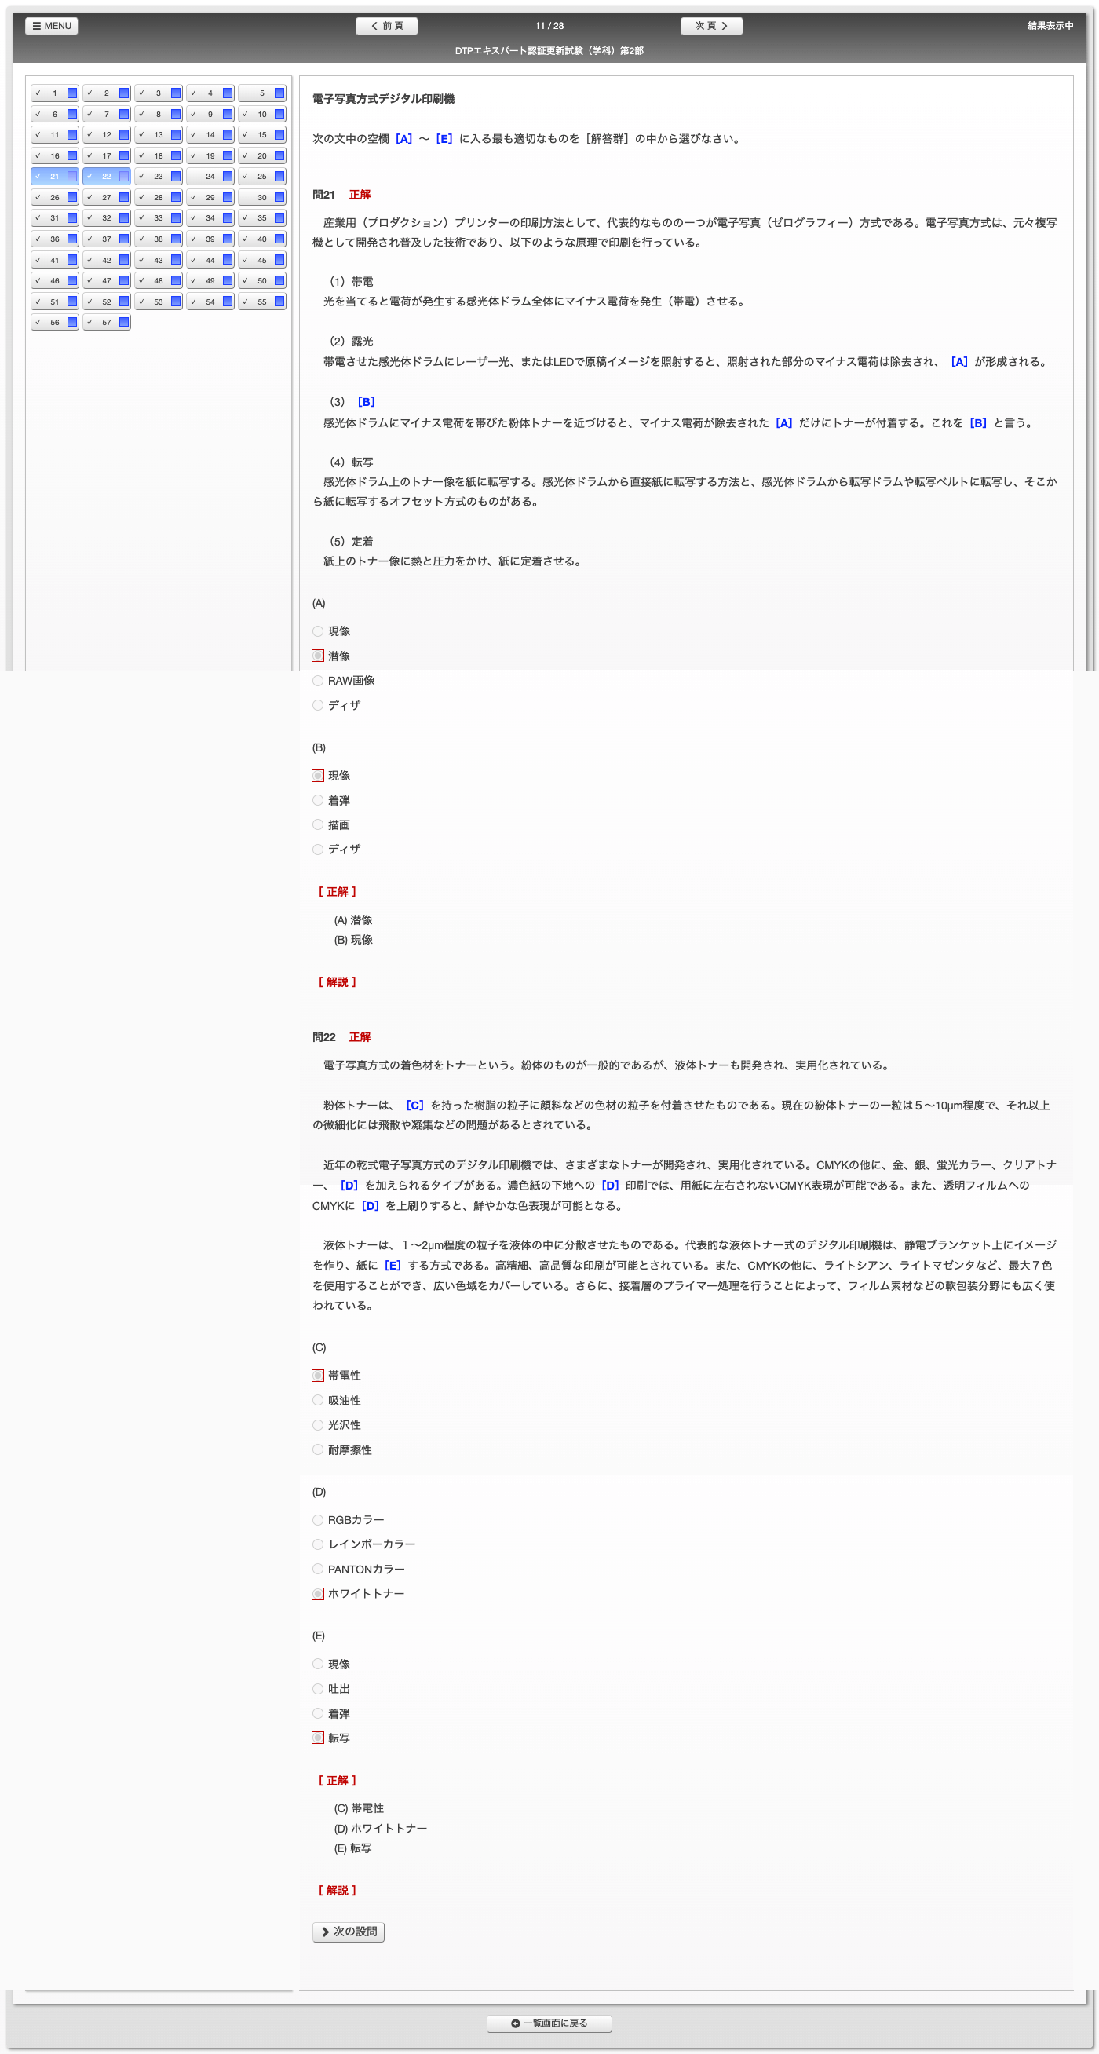Screen dimensions: 1099x2054
Task: Click the blue marker square beside question 5
Action: [279, 93]
